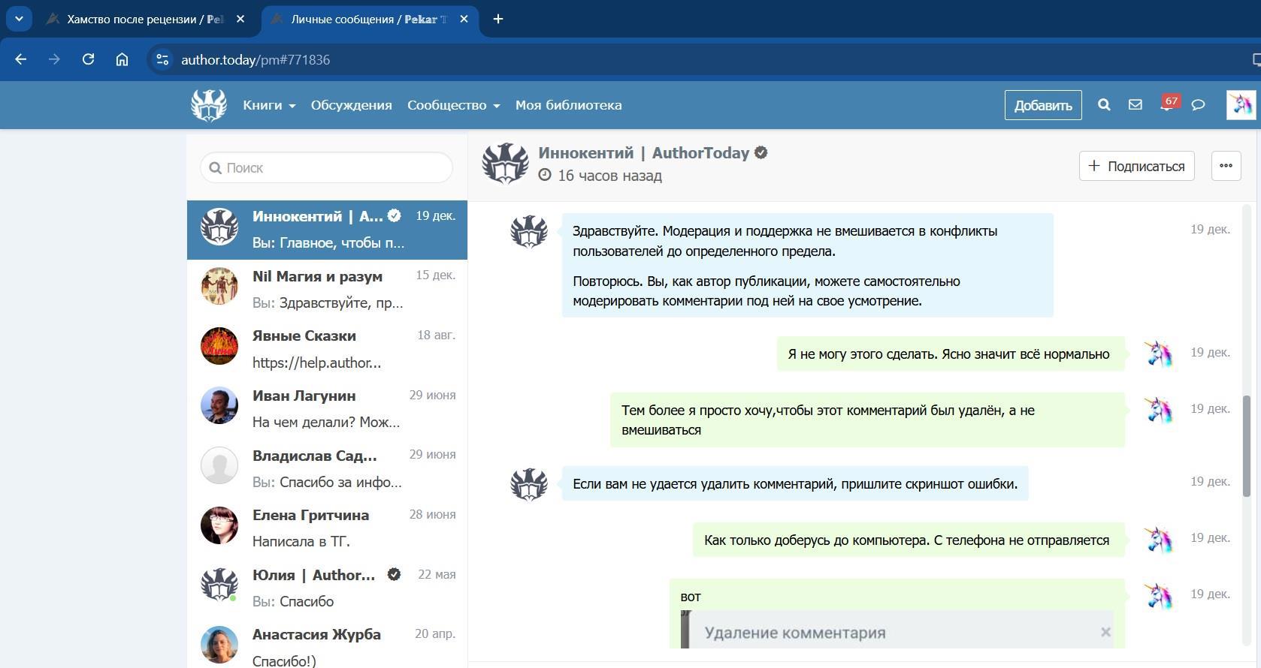Open the conversation with Иван Лагунин
This screenshot has width=1261, height=668.
(327, 408)
